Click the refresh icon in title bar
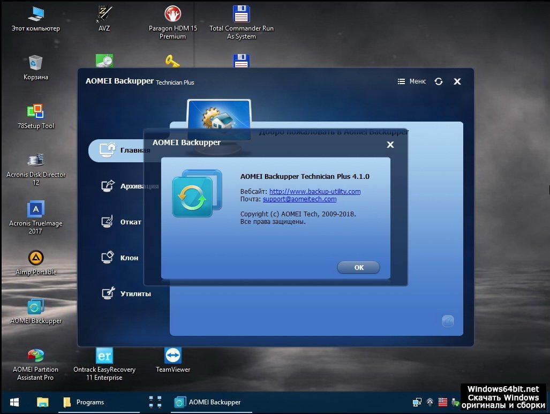The image size is (550, 414). click(439, 81)
